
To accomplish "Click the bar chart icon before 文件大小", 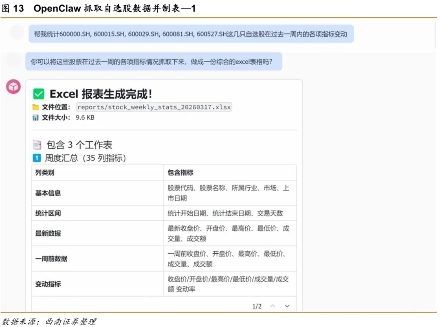I will tap(35, 118).
